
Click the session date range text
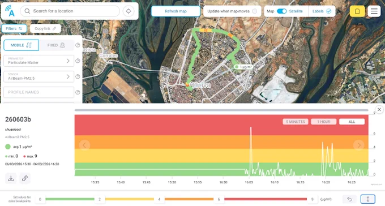32,164
